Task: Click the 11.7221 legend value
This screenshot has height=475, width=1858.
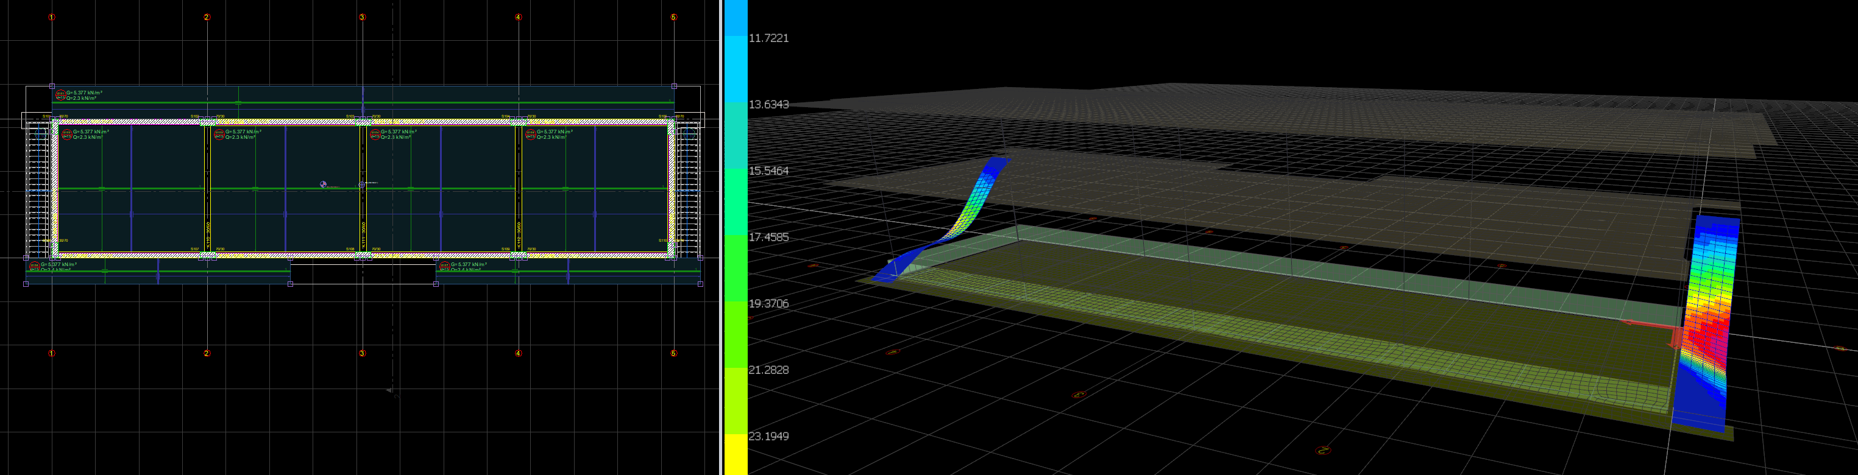Action: (768, 38)
